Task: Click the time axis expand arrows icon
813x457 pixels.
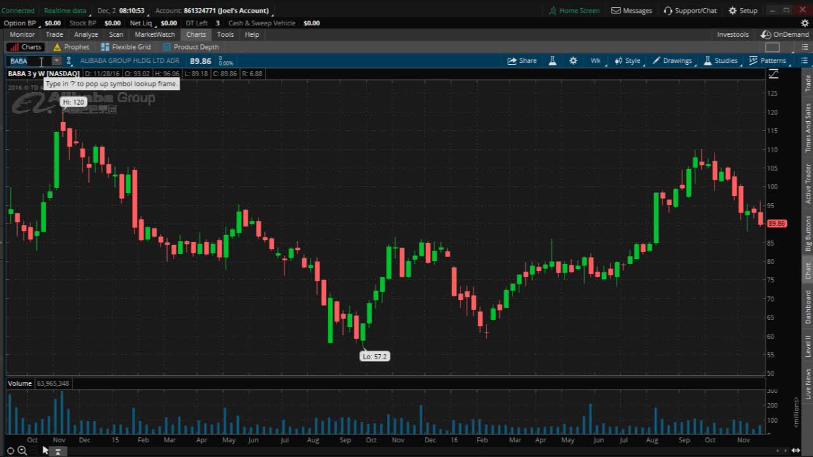Action: (x=796, y=451)
